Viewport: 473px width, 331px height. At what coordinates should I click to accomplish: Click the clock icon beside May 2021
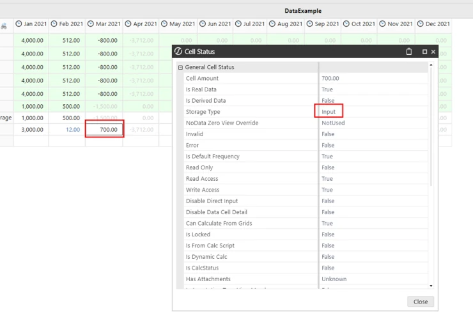click(x=165, y=24)
